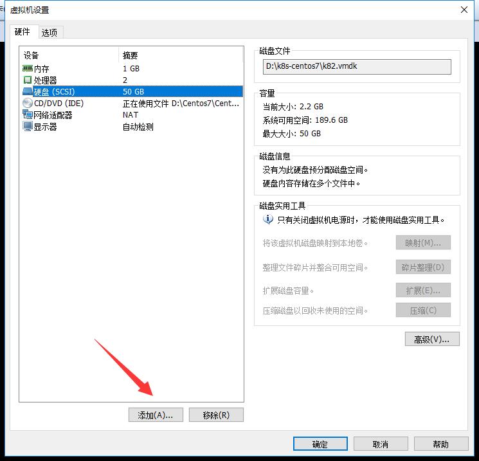Click the 扩展(E)... button
479x461 pixels.
[x=423, y=290]
